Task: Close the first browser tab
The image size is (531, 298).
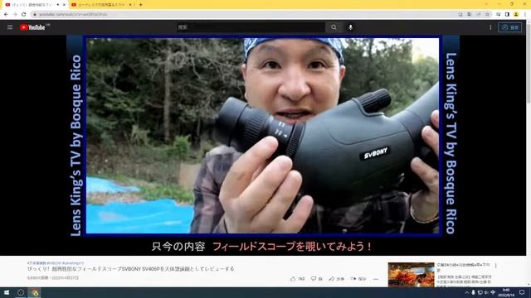Action: pyautogui.click(x=64, y=5)
